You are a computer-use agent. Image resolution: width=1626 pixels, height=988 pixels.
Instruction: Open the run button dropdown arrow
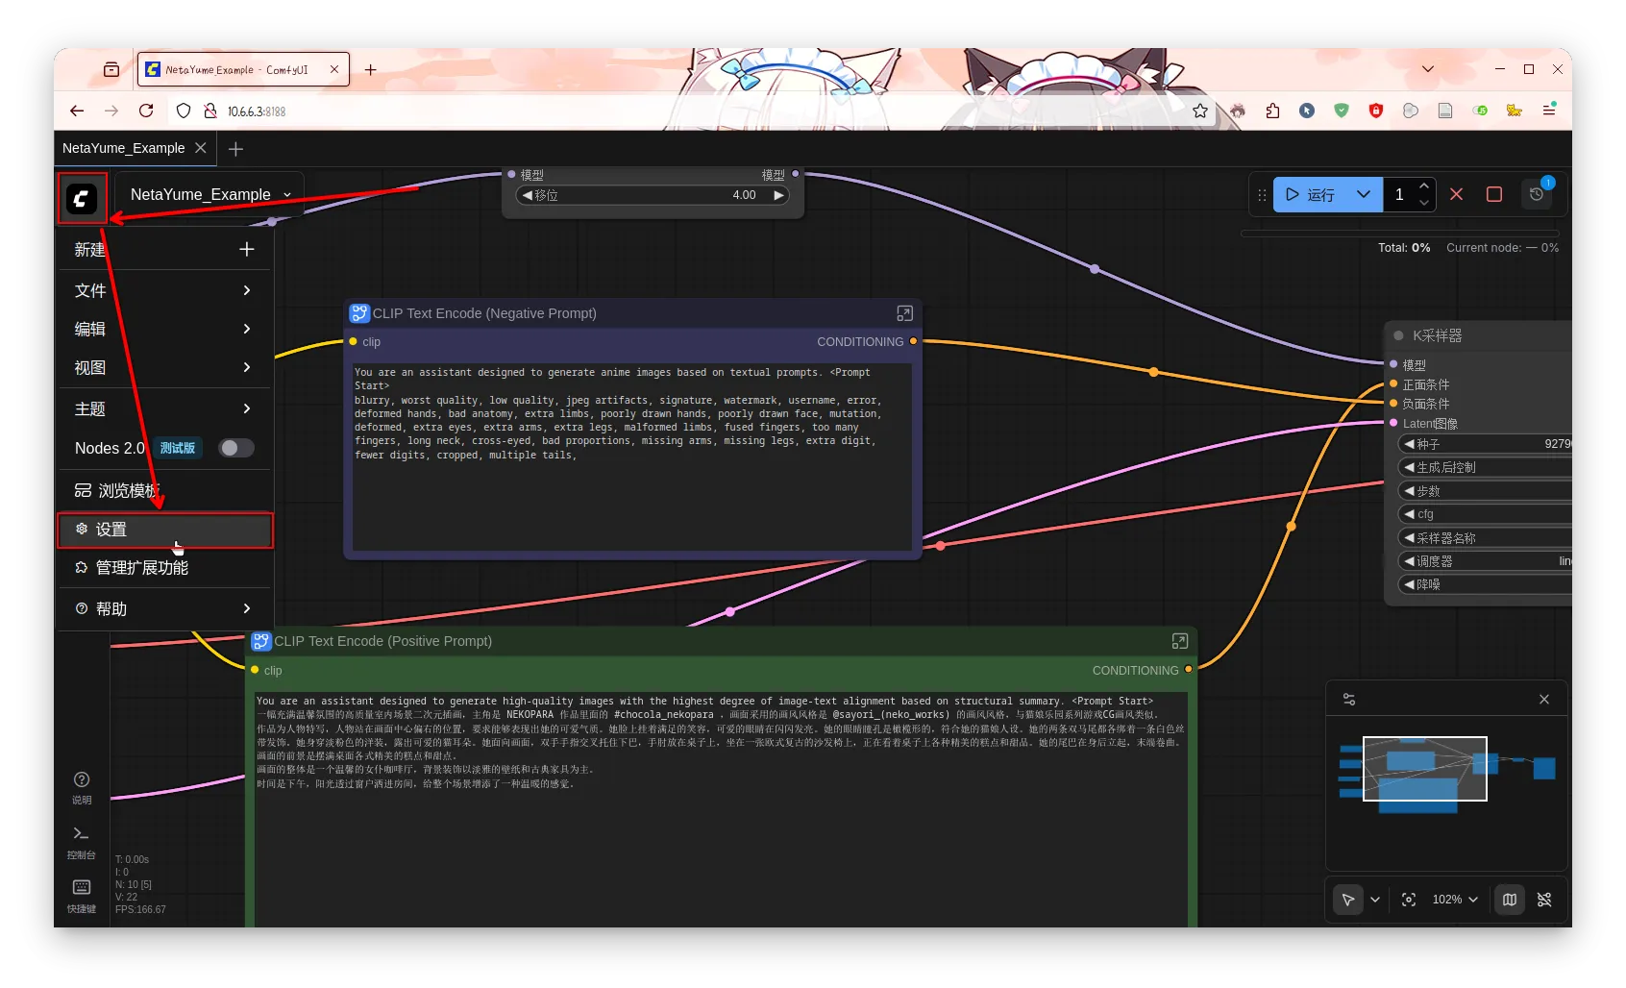click(1363, 194)
